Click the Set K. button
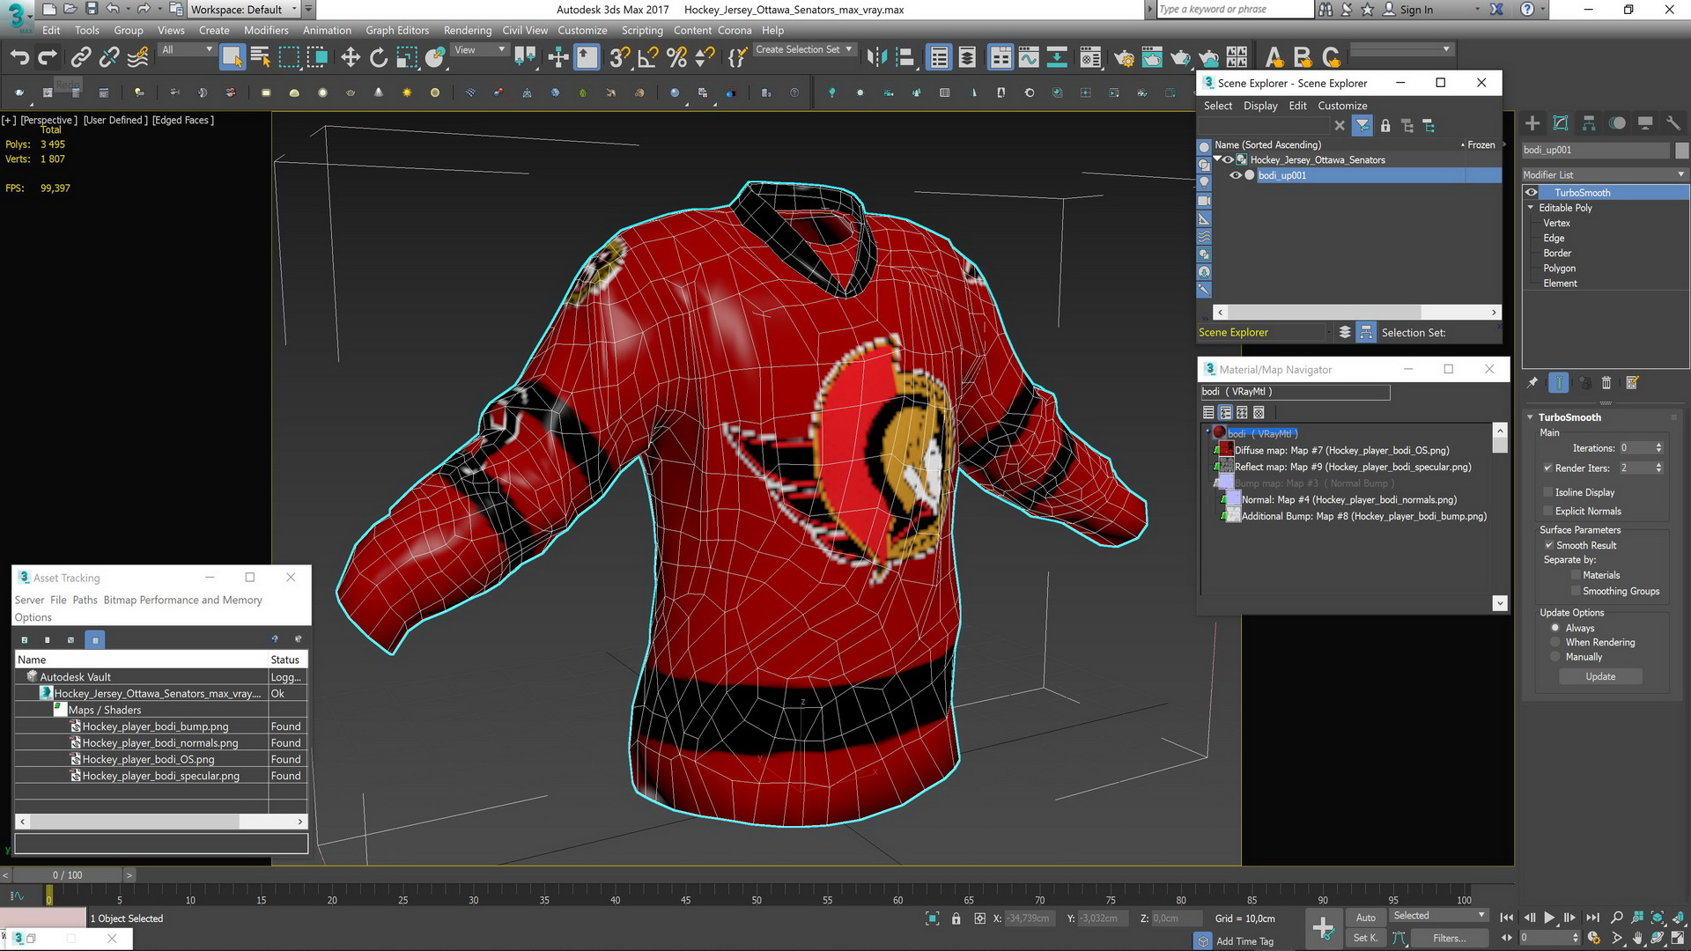The height and width of the screenshot is (951, 1691). coord(1365,938)
